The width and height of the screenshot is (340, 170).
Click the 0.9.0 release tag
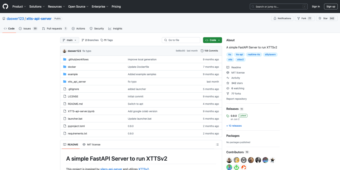coord(233,116)
